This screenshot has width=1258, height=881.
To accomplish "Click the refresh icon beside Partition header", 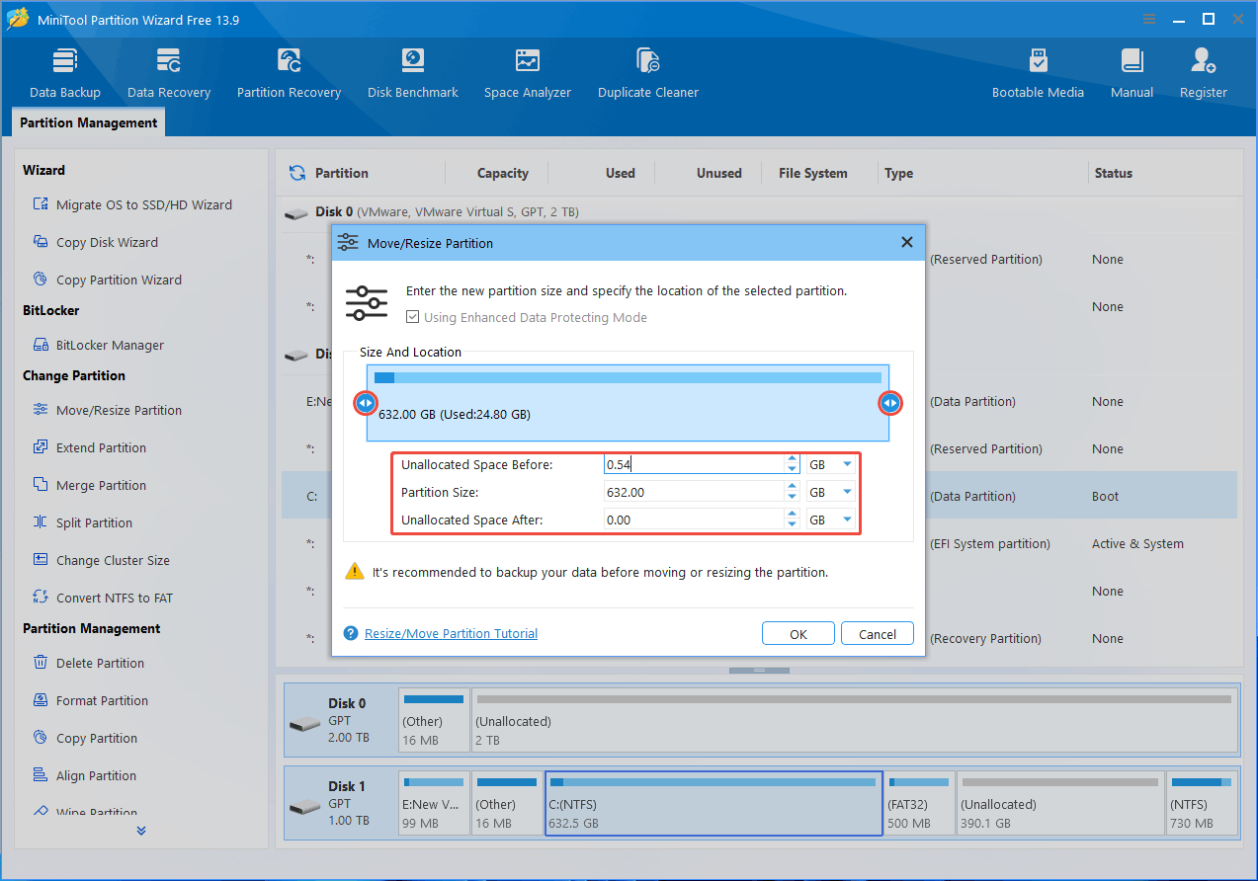I will coord(296,173).
